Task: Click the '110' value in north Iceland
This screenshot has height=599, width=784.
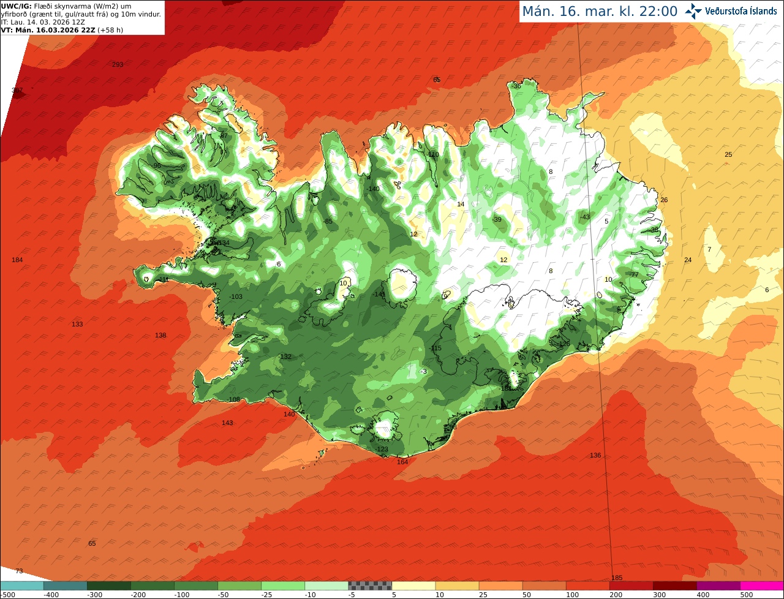Action: tap(434, 154)
